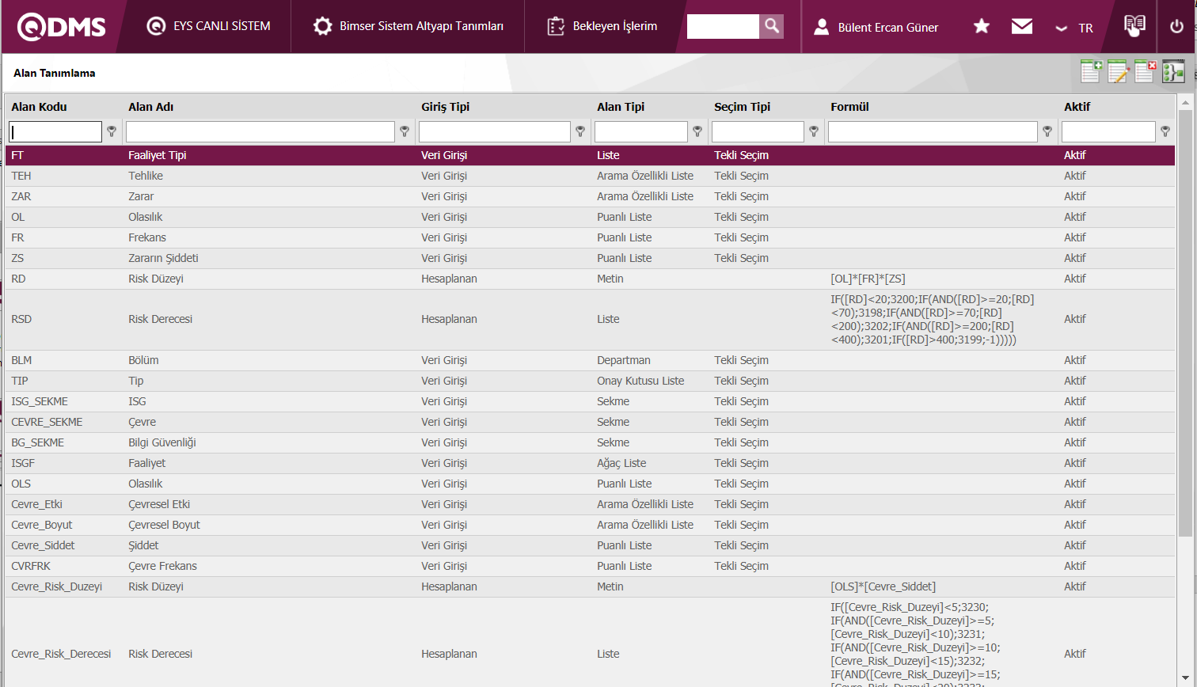Click the vertical scrollbar thumb
Viewport: 1197px width, 687px height.
1184,317
